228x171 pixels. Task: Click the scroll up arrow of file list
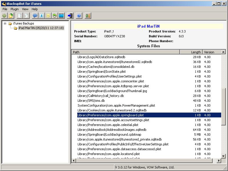point(223,52)
